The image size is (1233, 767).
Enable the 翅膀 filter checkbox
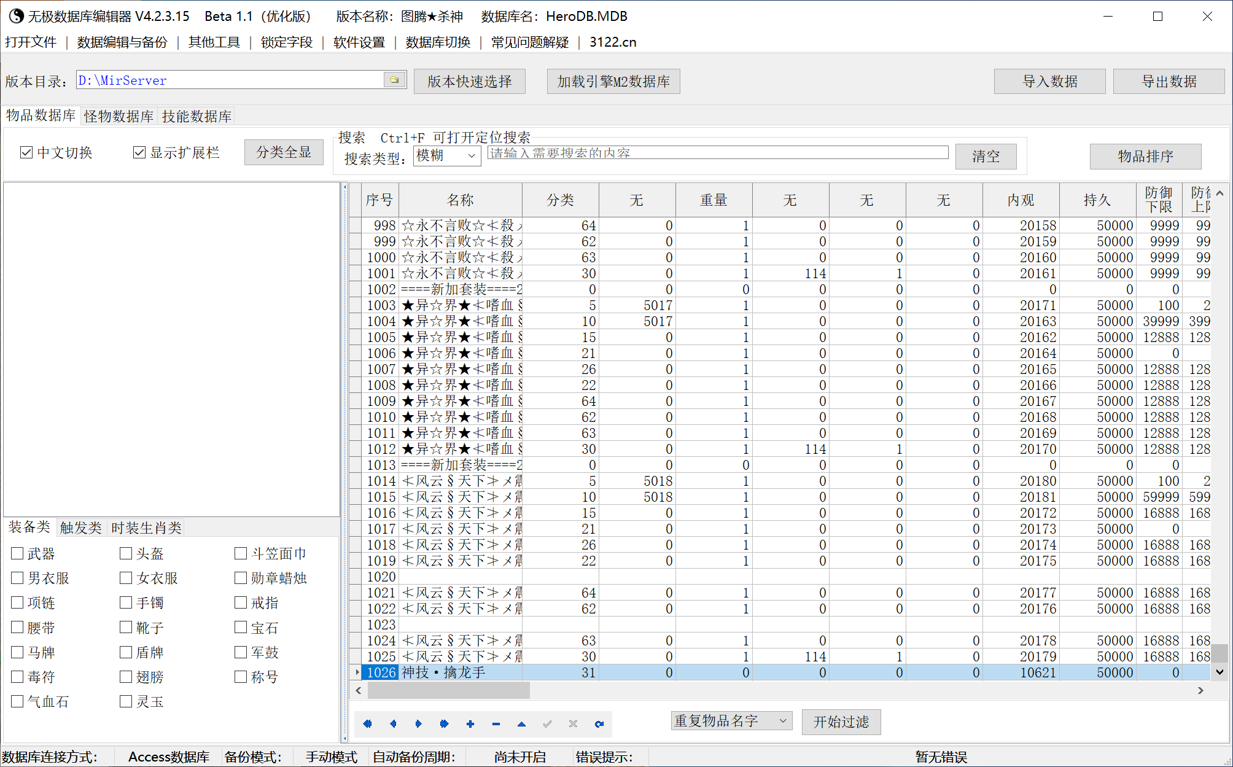point(126,677)
